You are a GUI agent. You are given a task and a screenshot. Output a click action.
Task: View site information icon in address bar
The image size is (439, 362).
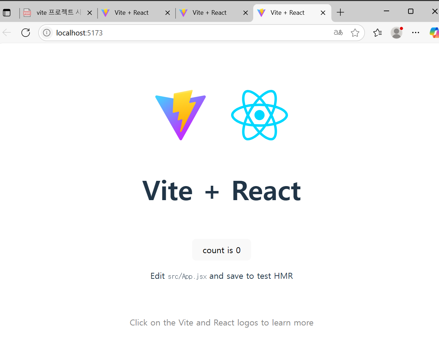[x=47, y=33]
